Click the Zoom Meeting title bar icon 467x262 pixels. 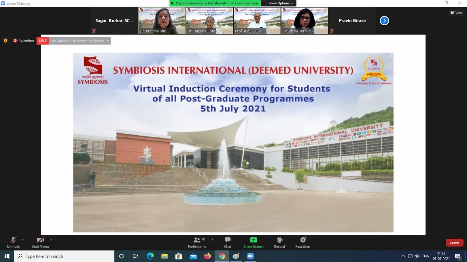click(x=3, y=3)
